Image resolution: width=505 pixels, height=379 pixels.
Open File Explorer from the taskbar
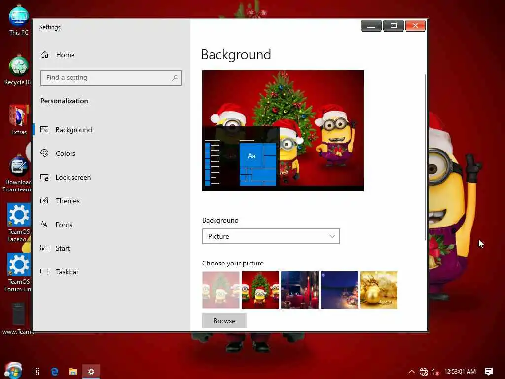click(x=73, y=372)
